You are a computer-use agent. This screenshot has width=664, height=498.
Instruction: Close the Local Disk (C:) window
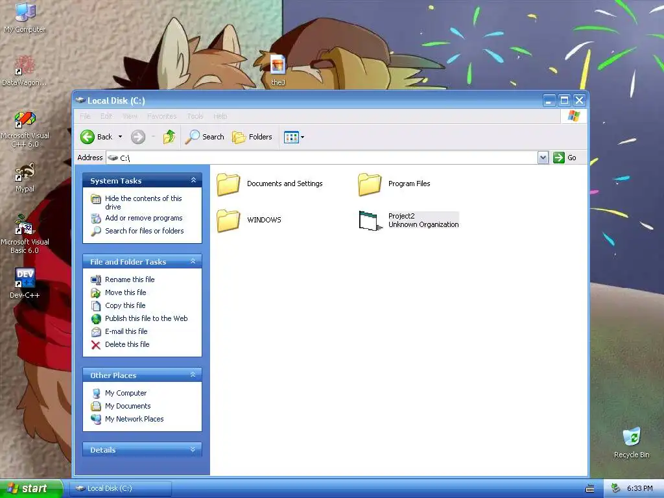tap(579, 101)
